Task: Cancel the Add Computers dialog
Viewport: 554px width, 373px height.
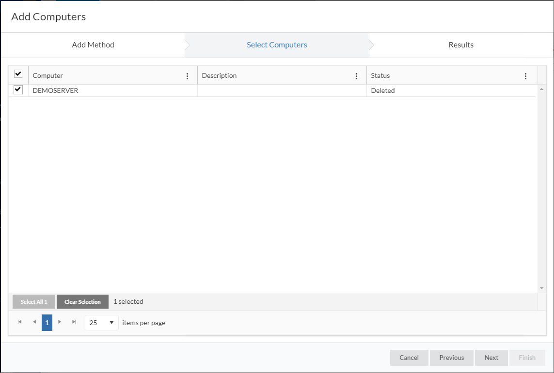Action: (x=409, y=358)
